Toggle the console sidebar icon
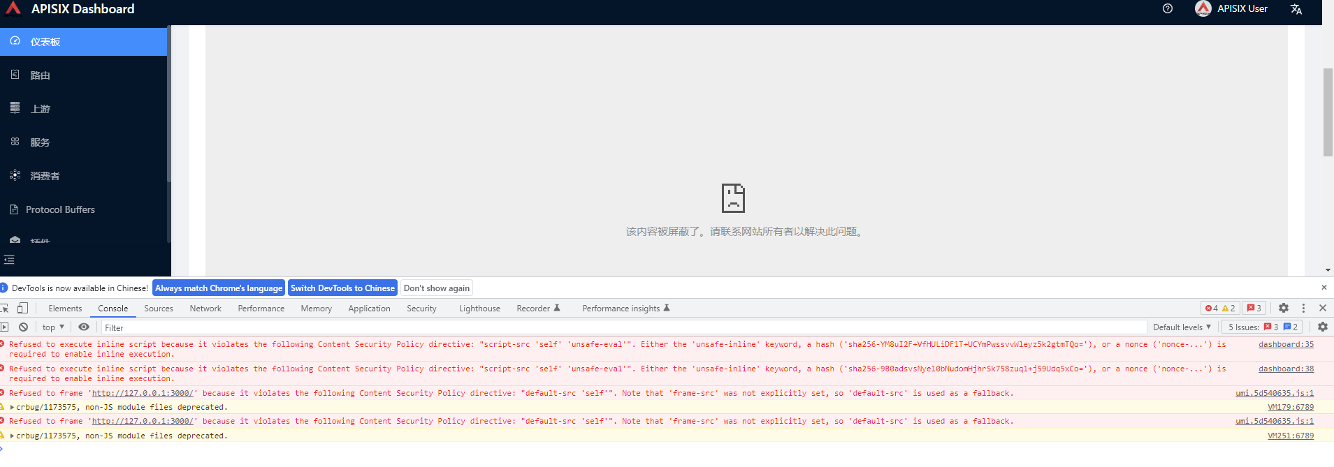1334x467 pixels. click(4, 327)
